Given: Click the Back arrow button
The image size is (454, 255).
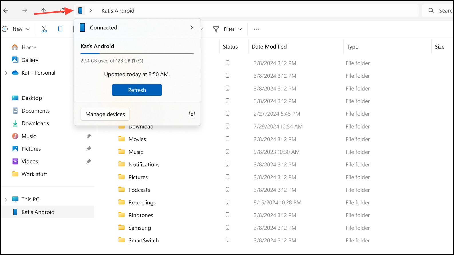Looking at the screenshot, I should (x=6, y=11).
